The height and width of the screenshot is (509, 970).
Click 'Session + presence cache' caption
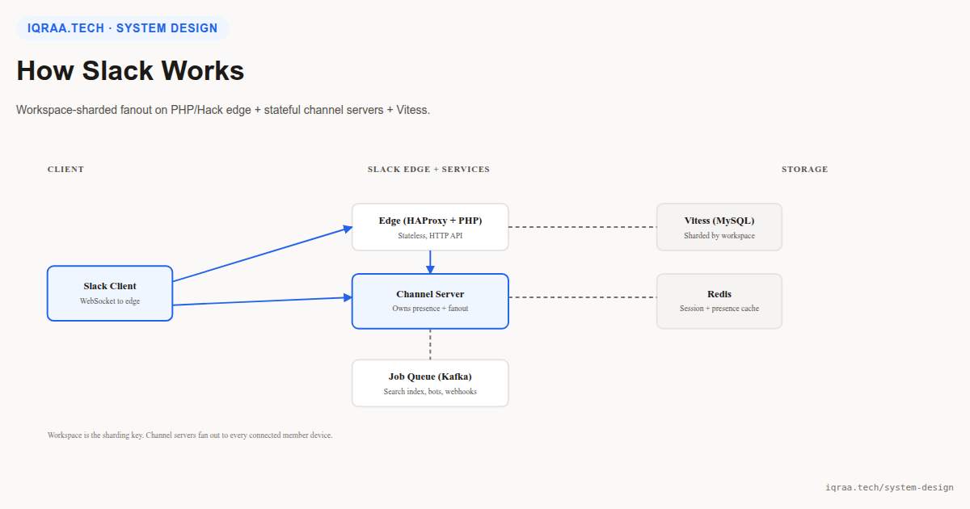pyautogui.click(x=719, y=309)
